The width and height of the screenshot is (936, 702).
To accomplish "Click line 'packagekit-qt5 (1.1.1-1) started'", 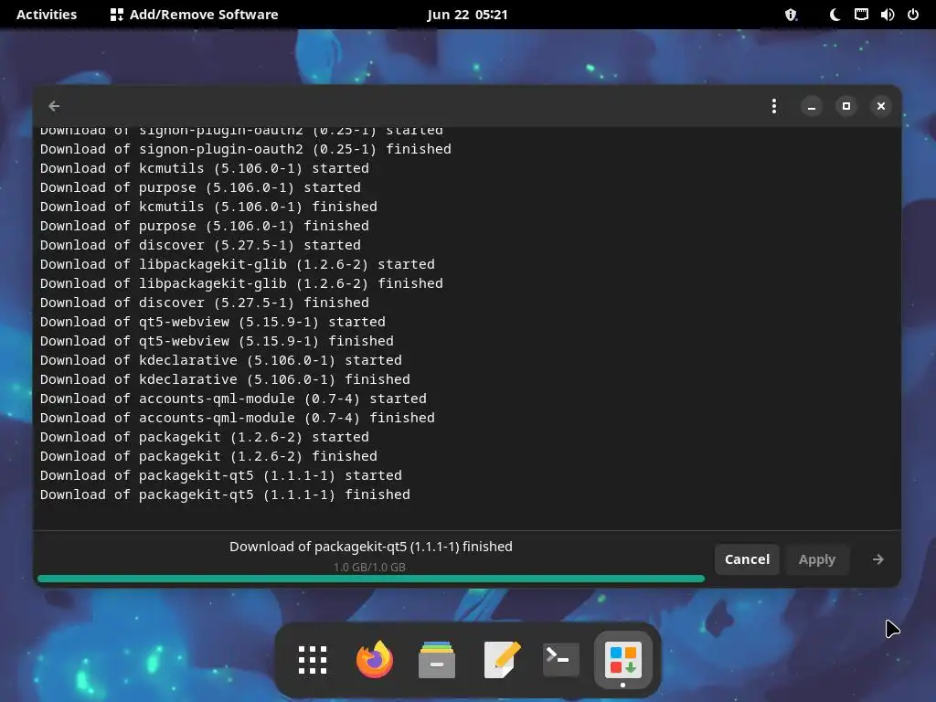I will [x=221, y=475].
